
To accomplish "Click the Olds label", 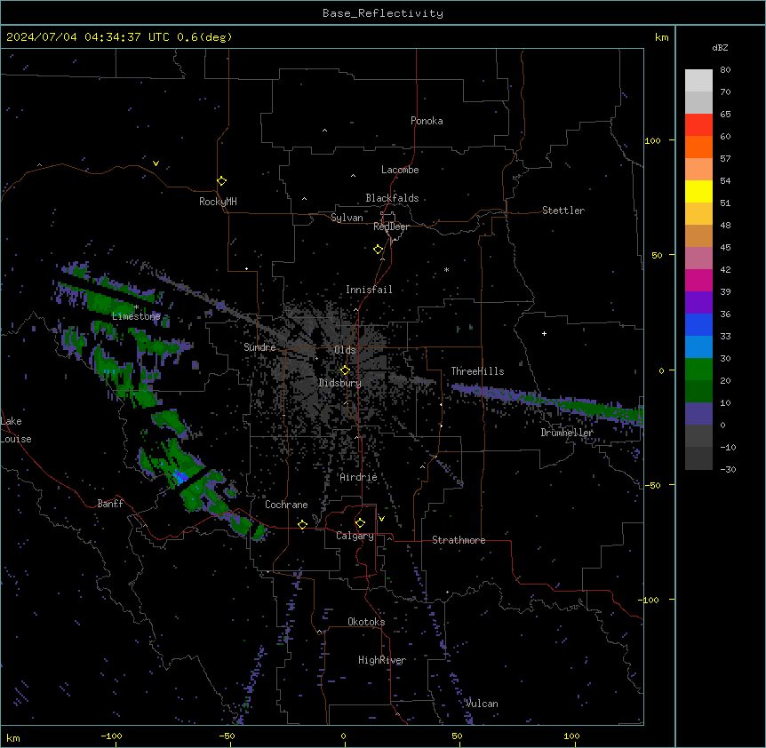I will pos(345,350).
